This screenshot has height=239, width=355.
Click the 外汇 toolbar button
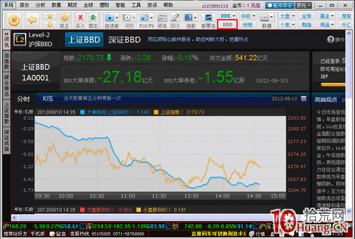tap(346, 24)
